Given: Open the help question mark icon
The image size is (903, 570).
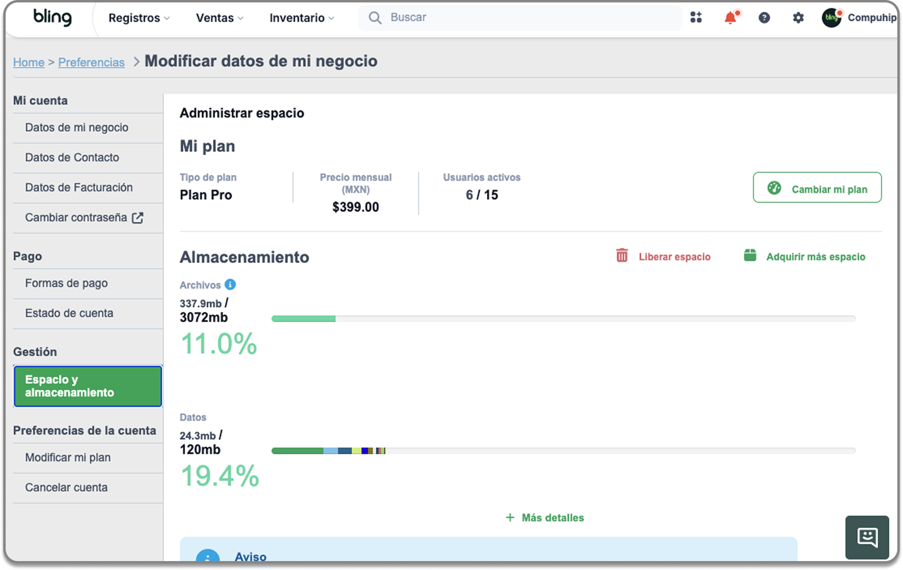Looking at the screenshot, I should pyautogui.click(x=764, y=17).
